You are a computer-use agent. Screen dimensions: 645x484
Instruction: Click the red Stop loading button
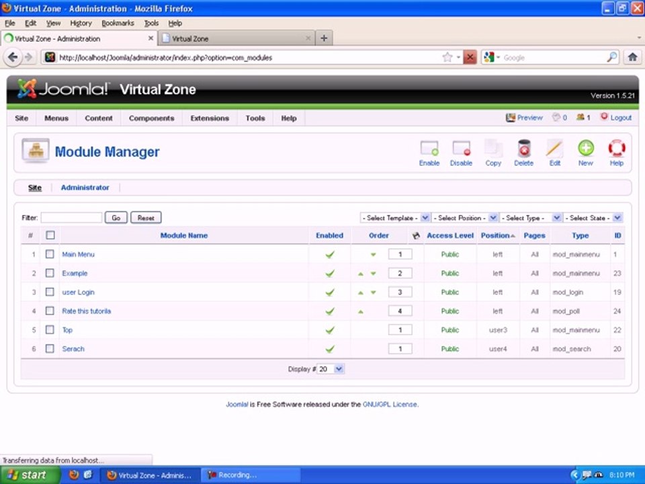(x=470, y=57)
